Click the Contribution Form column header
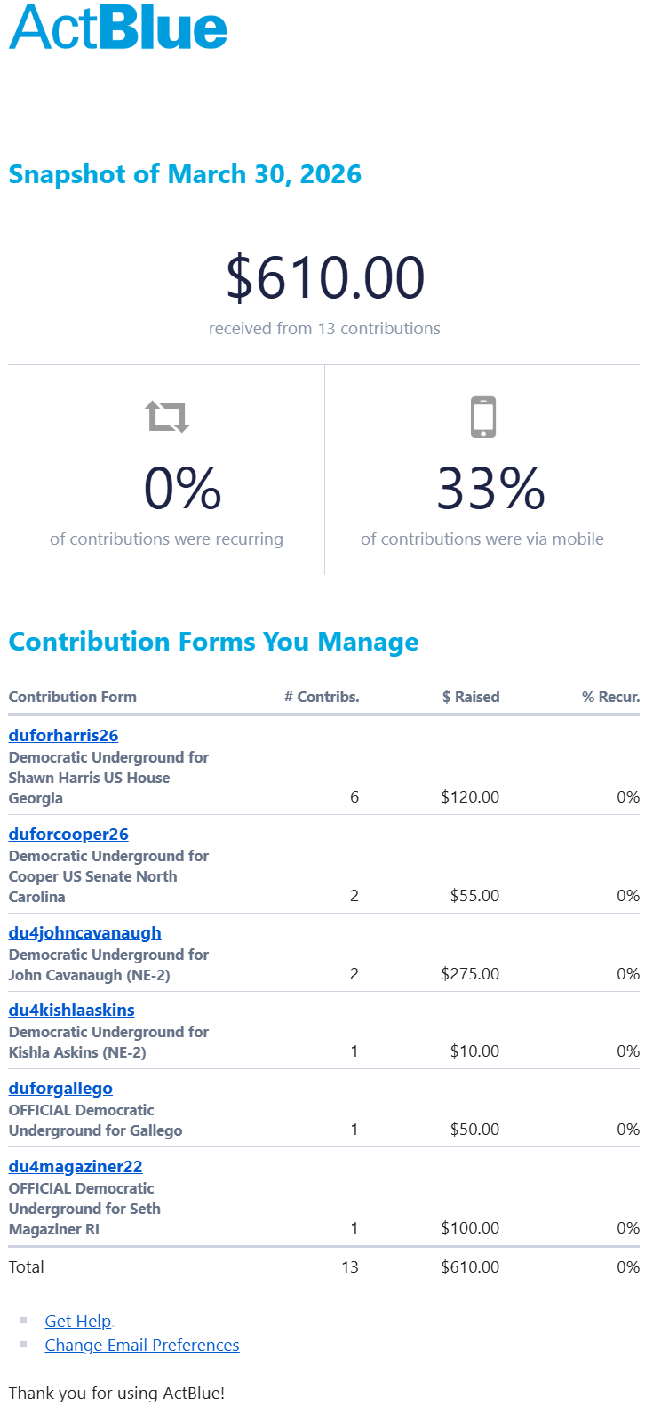The image size is (653, 1414). point(73,697)
